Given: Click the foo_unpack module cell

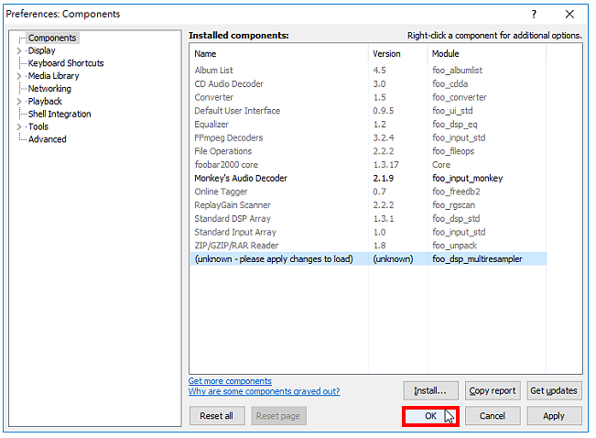Looking at the screenshot, I should pos(454,246).
